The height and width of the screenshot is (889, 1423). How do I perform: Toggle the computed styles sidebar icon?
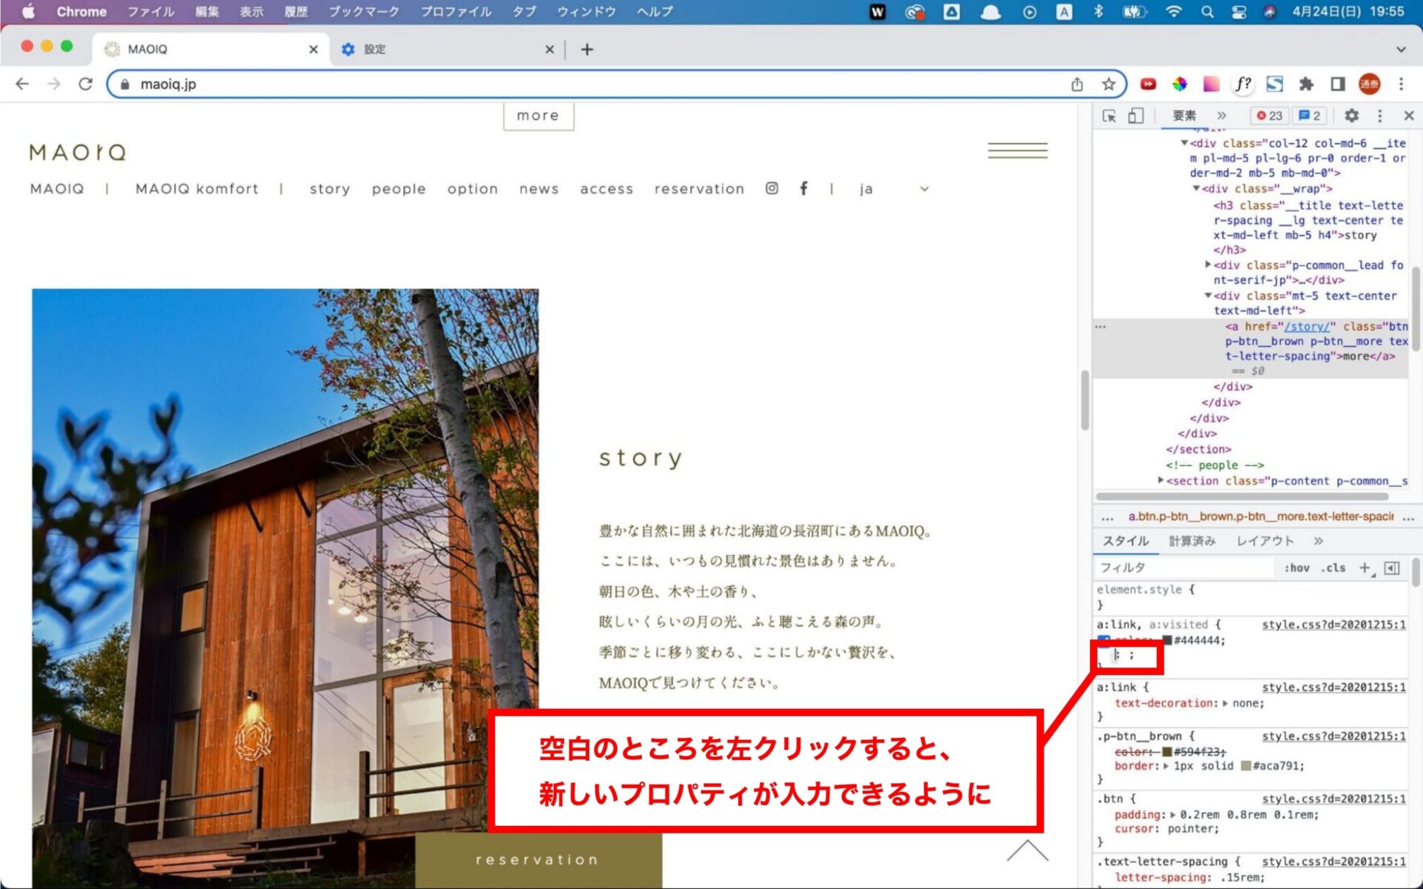[1392, 567]
